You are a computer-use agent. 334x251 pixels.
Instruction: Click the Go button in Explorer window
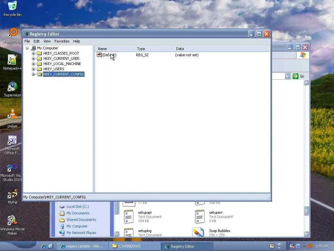coord(298,76)
